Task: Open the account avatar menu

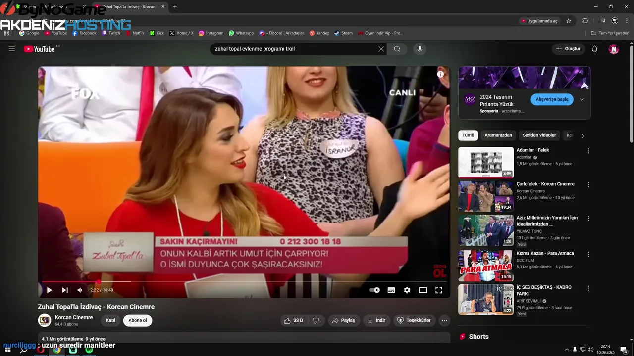Action: point(614,49)
